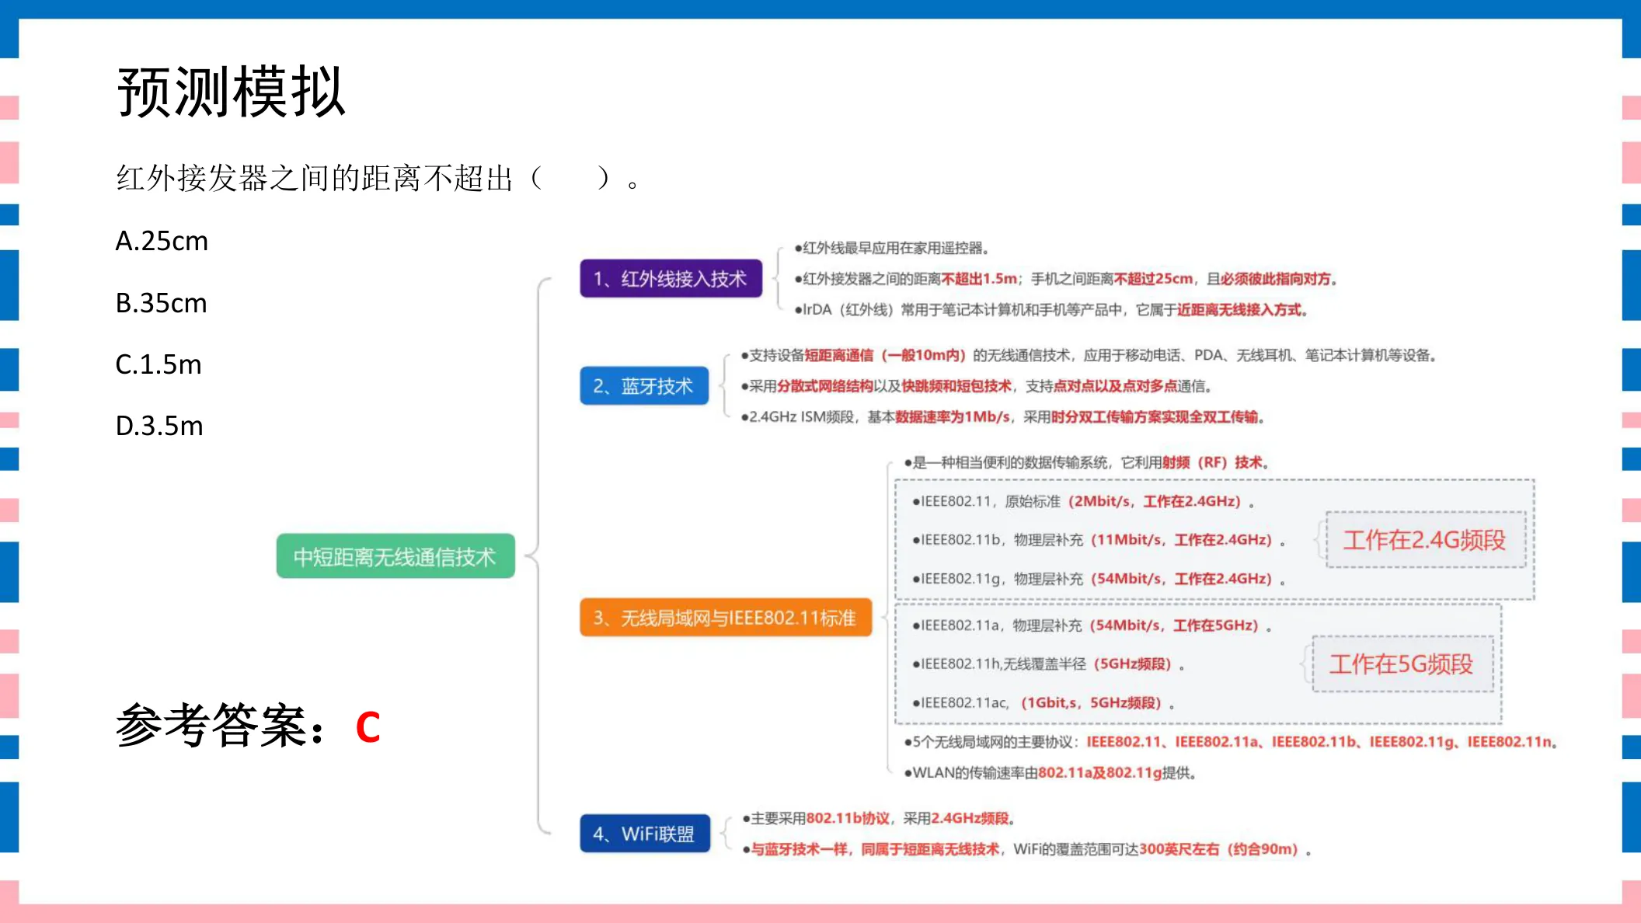Click the 短距离通信 (一般10m内) line

pyautogui.click(x=1089, y=355)
